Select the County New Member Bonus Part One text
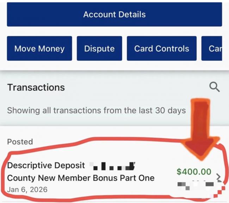The height and width of the screenshot is (203, 229). click(x=81, y=178)
